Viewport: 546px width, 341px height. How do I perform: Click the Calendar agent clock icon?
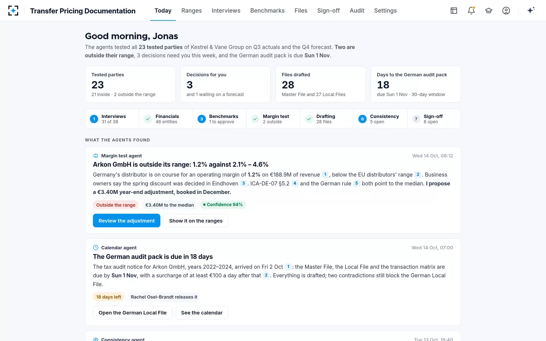[96, 248]
